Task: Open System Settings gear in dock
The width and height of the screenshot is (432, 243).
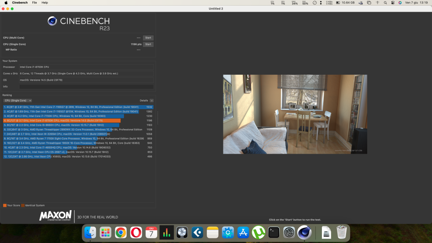Action: coord(289,233)
